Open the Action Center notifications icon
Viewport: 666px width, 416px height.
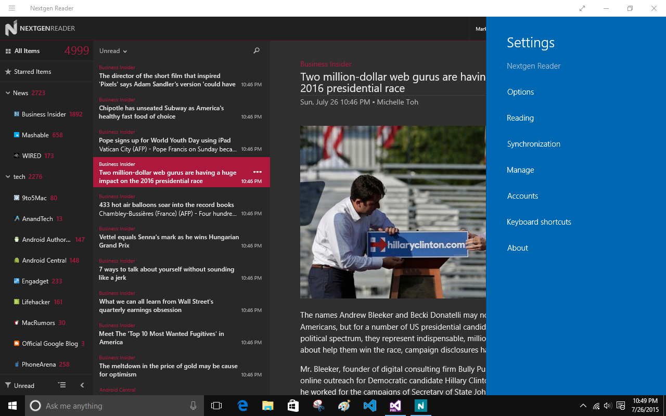(621, 406)
